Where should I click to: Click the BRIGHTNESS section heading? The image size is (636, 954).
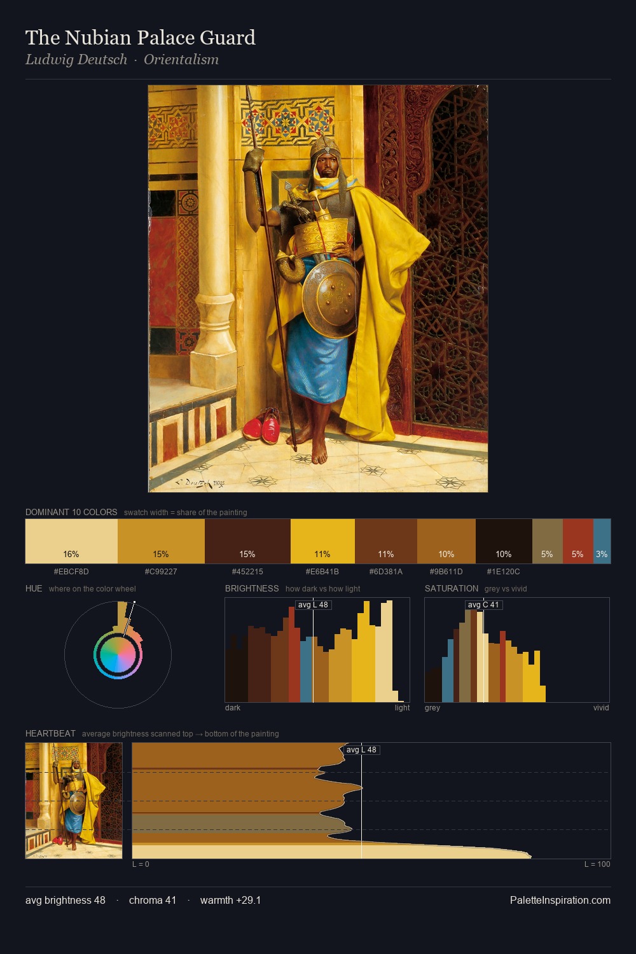(x=252, y=588)
